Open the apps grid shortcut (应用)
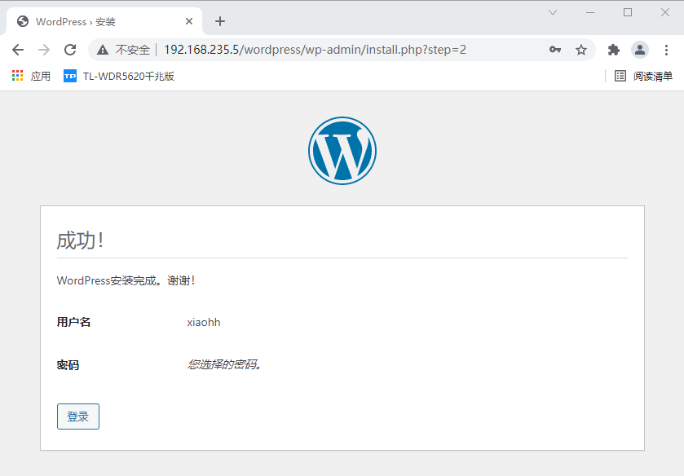This screenshot has width=684, height=476. click(x=31, y=76)
